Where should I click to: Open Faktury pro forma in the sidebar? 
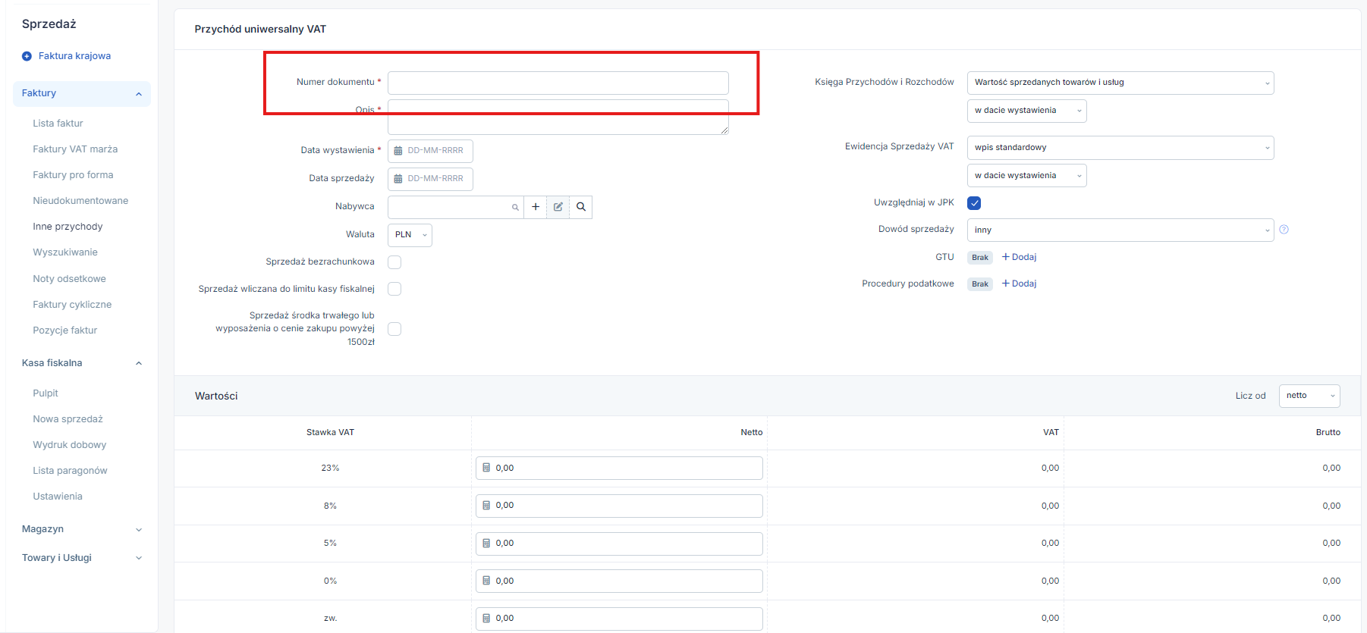[73, 175]
